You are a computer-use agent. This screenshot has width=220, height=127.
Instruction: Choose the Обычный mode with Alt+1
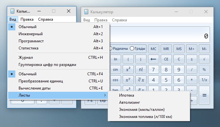pyautogui.click(x=59, y=27)
